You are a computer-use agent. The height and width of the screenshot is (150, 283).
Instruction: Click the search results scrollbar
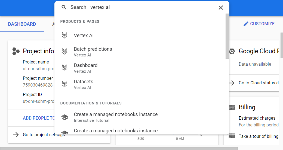coord(227,36)
